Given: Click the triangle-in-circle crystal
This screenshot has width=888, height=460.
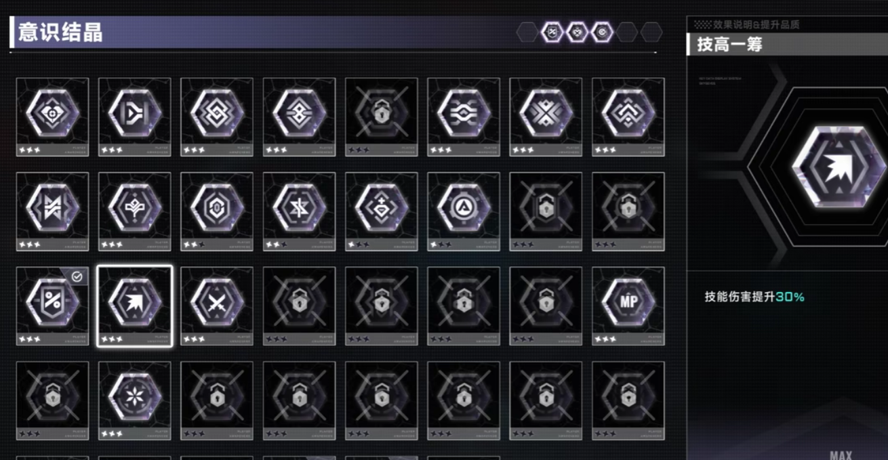Looking at the screenshot, I should [x=464, y=211].
